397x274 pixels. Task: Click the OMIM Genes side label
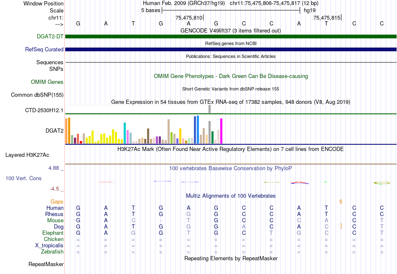(x=47, y=82)
